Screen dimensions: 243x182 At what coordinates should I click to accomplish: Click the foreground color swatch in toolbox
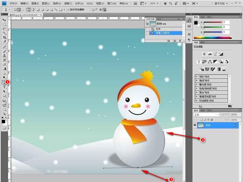click(x=3, y=121)
